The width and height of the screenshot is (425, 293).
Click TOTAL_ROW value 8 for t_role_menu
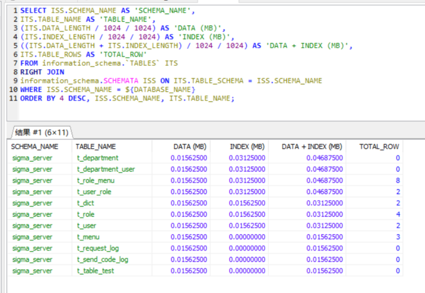397,181
